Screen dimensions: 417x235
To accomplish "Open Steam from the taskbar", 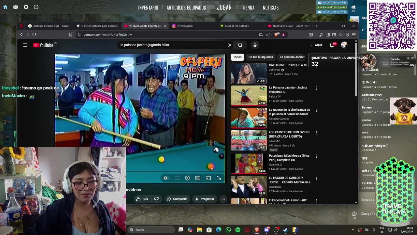I will click(x=285, y=230).
